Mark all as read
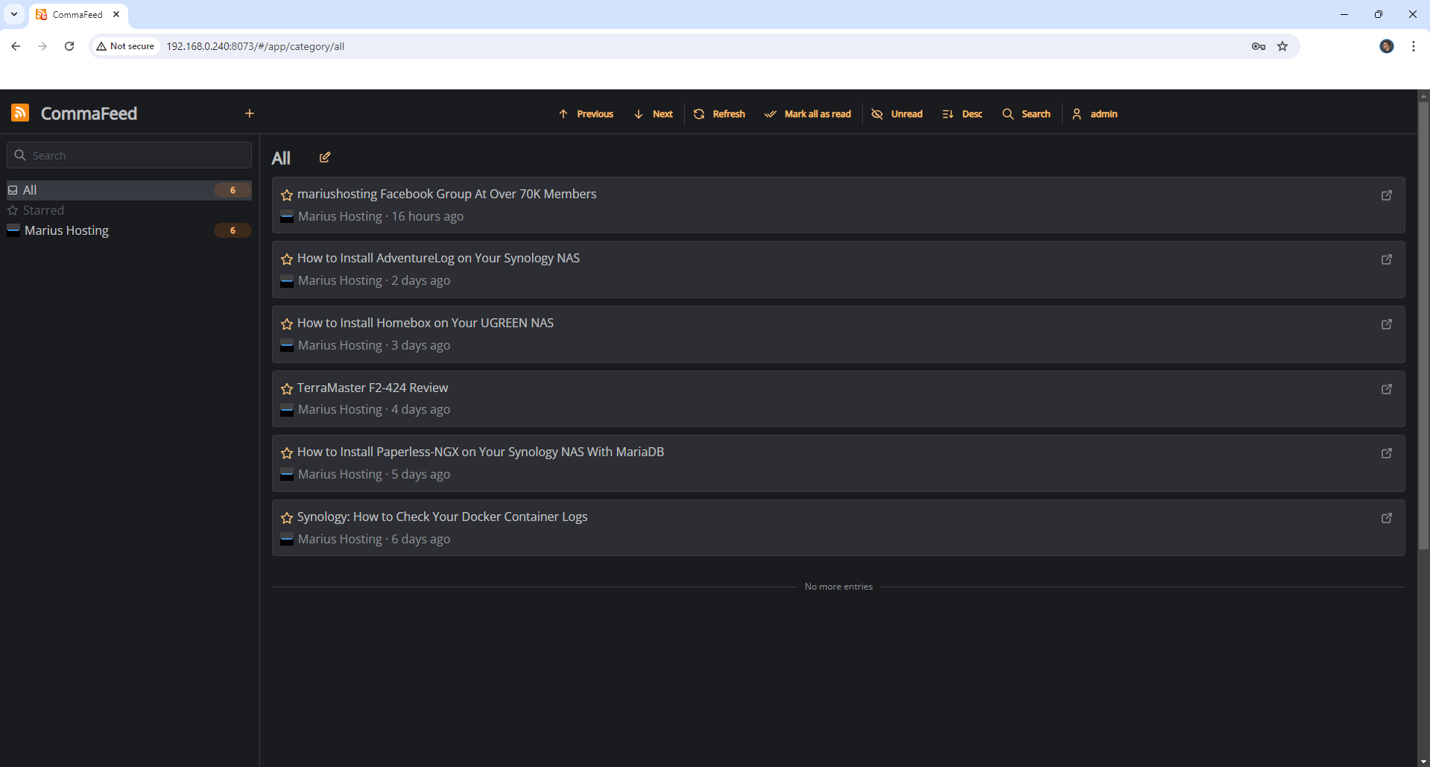 pos(808,114)
